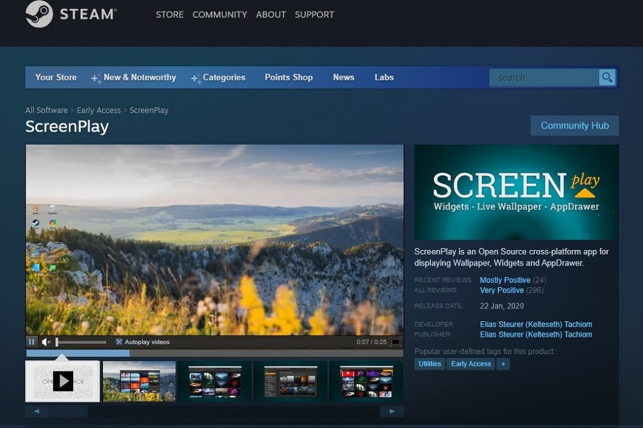Image resolution: width=643 pixels, height=428 pixels.
Task: Click the ScreenPlay header banner image
Action: (x=516, y=192)
